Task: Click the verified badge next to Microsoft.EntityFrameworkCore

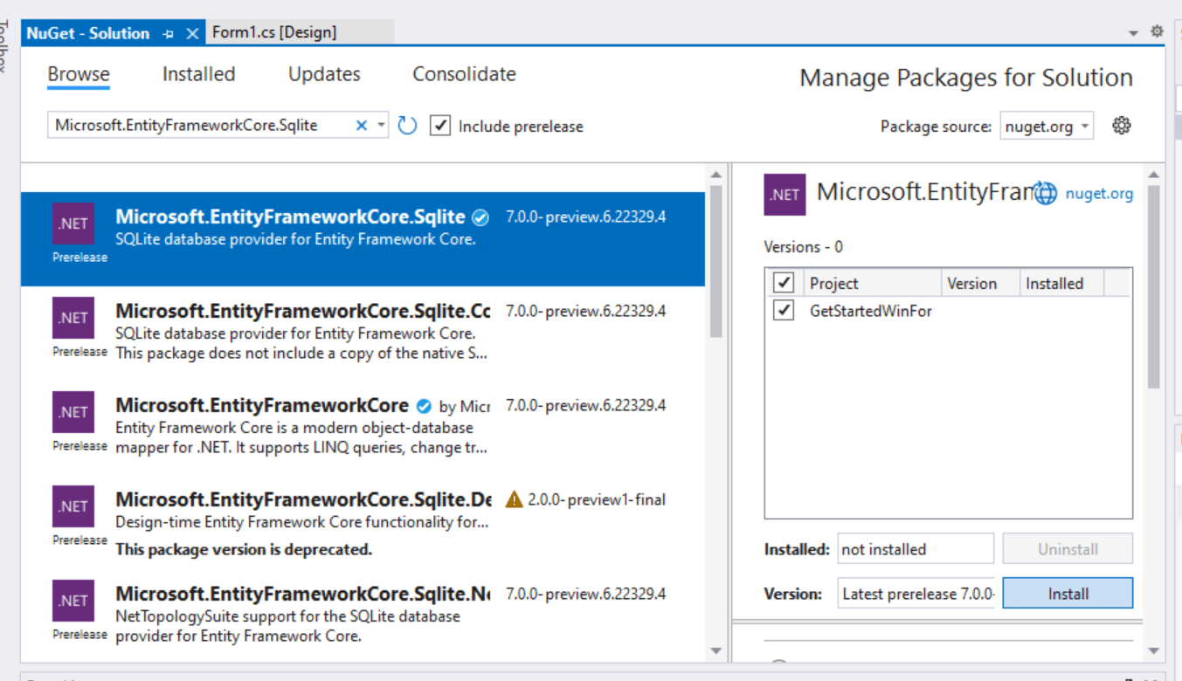Action: pos(424,405)
